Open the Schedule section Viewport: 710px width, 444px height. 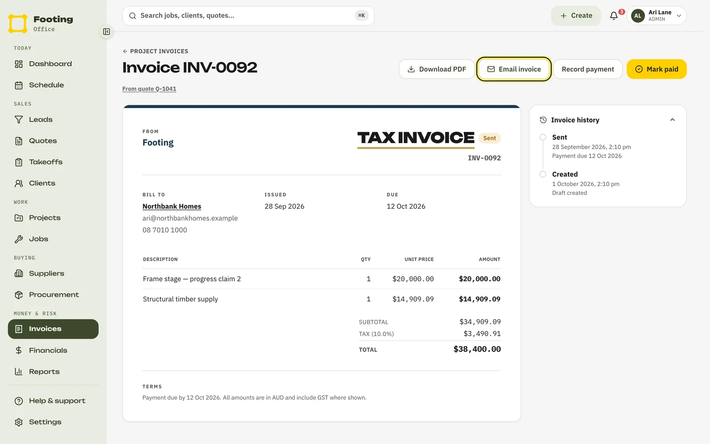point(53,85)
